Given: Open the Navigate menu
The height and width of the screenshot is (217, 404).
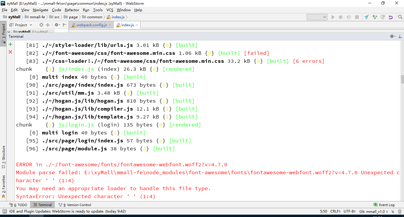Looking at the screenshot, I should [x=40, y=10].
